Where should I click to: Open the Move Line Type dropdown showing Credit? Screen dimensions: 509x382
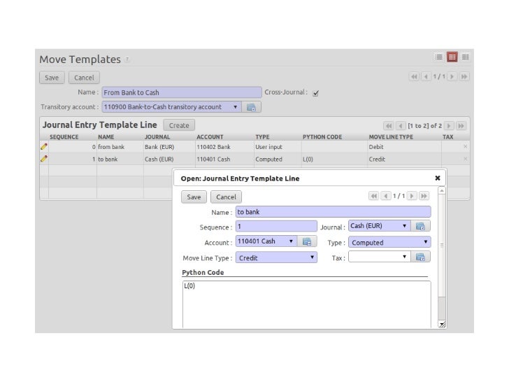tap(276, 257)
